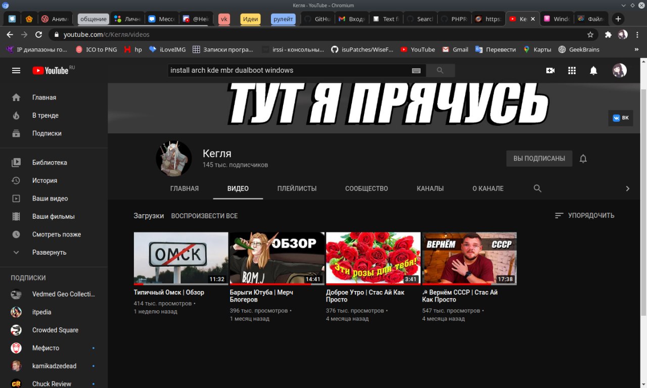This screenshot has width=647, height=388.
Task: Show more channel tabs with right chevron
Action: (x=628, y=188)
